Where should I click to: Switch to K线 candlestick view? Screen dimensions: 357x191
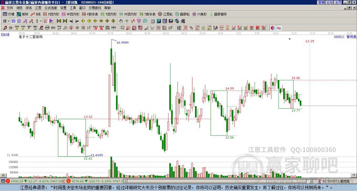pos(36,14)
